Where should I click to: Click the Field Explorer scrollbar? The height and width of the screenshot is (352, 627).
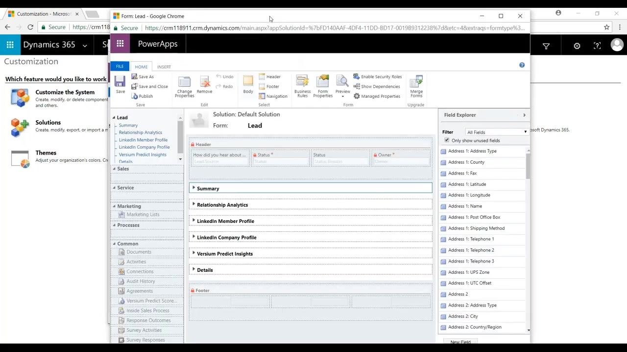click(528, 166)
